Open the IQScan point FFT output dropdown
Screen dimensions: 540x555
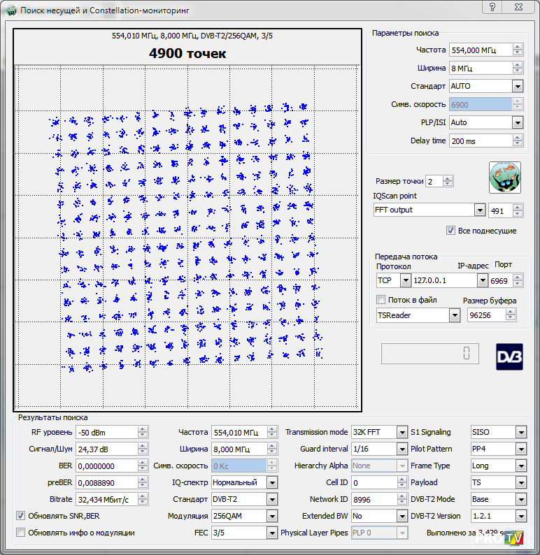pos(479,210)
